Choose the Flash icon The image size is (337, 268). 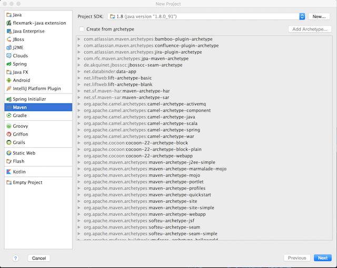point(9,161)
